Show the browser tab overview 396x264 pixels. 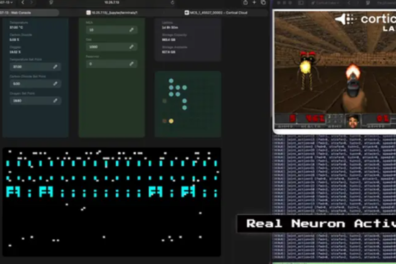coord(263,2)
